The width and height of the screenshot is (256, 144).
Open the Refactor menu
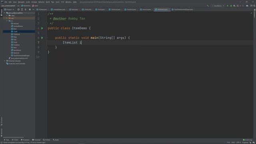click(x=41, y=2)
